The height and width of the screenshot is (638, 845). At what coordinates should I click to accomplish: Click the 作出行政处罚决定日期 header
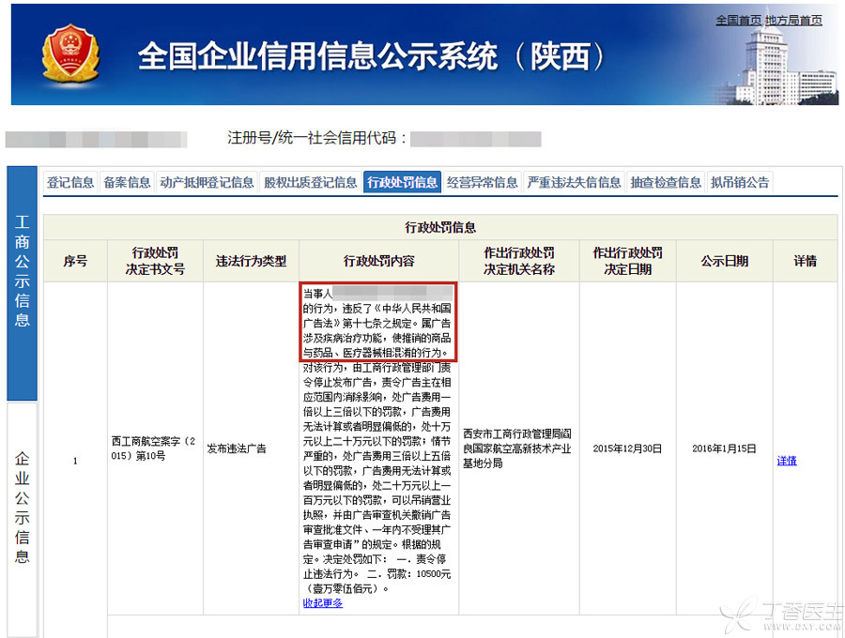(x=628, y=261)
